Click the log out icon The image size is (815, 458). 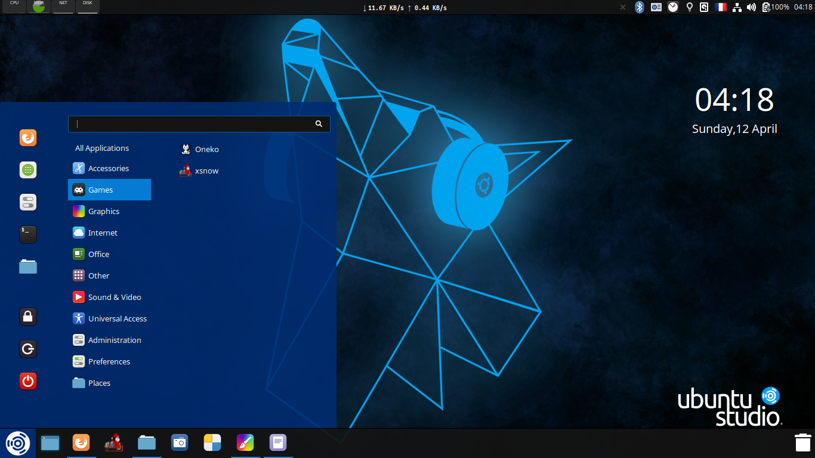pos(28,349)
